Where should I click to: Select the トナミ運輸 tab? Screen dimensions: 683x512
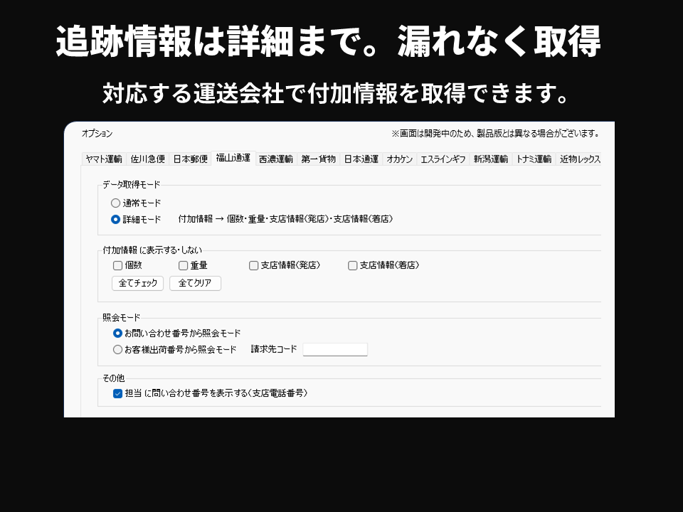(534, 159)
